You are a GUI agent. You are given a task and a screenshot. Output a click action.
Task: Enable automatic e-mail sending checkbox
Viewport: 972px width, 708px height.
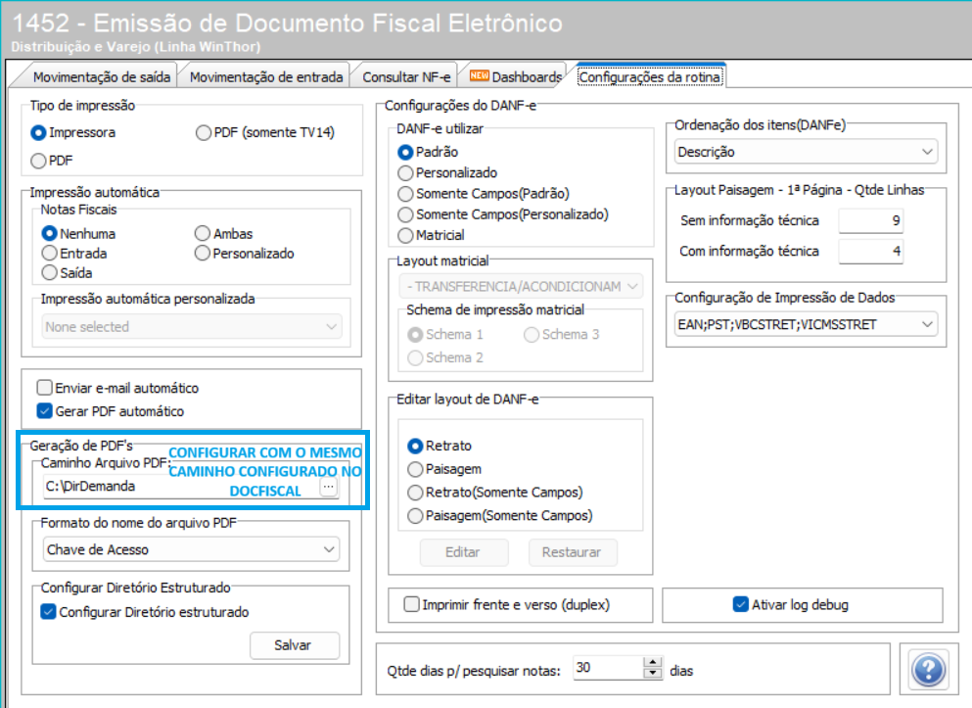point(44,388)
